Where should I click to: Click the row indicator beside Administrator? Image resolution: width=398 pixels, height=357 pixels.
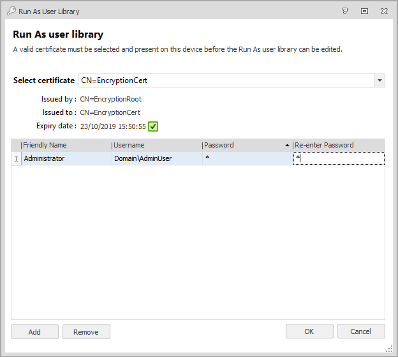(x=17, y=158)
